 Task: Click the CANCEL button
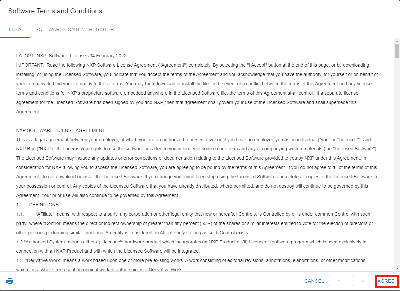click(x=314, y=281)
